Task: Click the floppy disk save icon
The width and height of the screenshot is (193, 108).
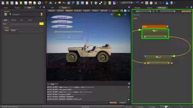Action: click(x=26, y=3)
